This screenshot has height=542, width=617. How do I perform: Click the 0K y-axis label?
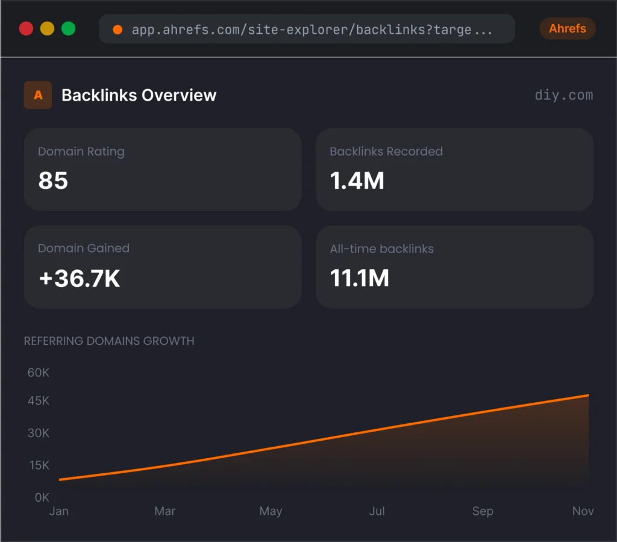(42, 497)
